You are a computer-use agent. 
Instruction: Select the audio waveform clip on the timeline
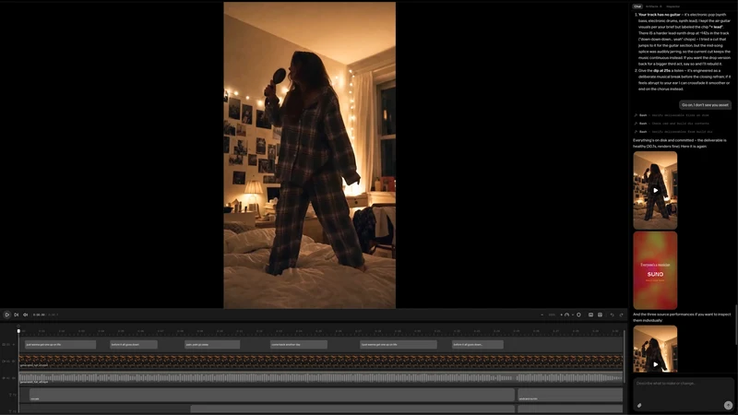321,377
